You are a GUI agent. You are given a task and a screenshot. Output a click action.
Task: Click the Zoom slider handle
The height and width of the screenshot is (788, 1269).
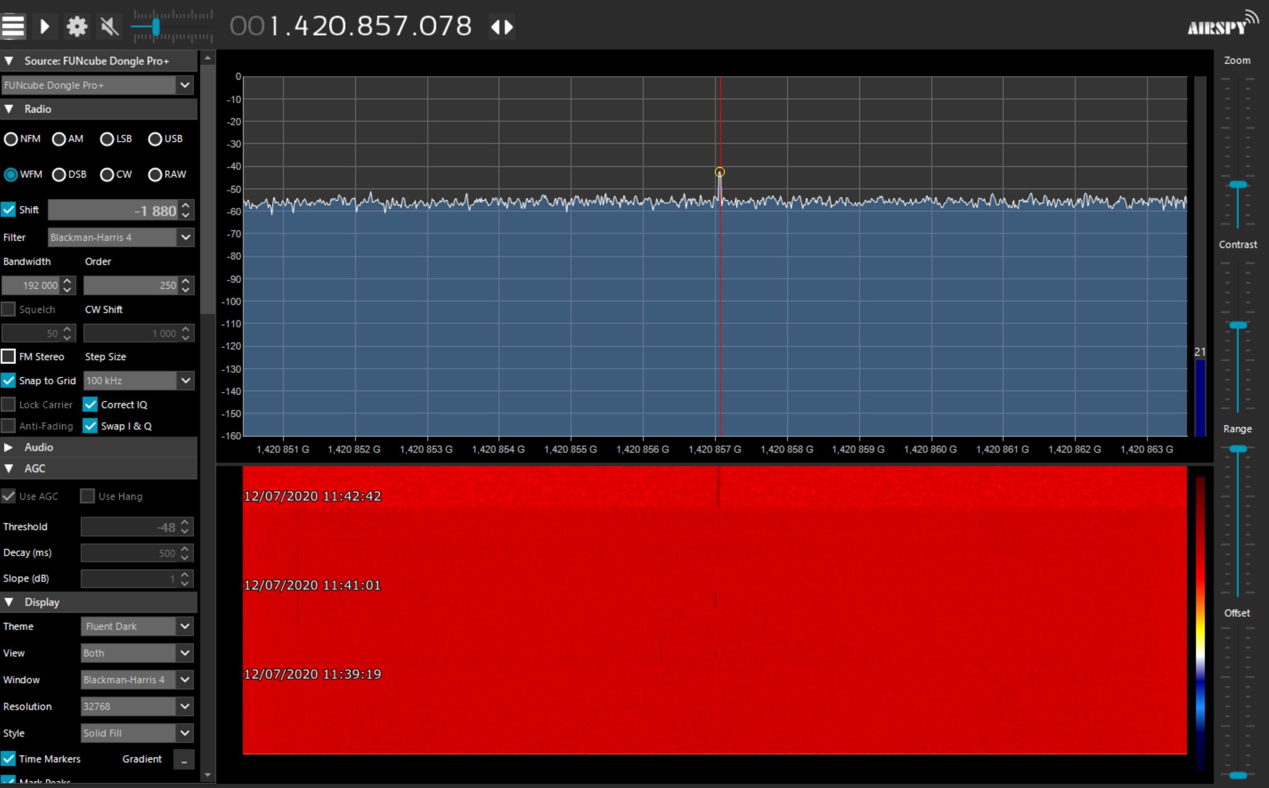(1238, 185)
